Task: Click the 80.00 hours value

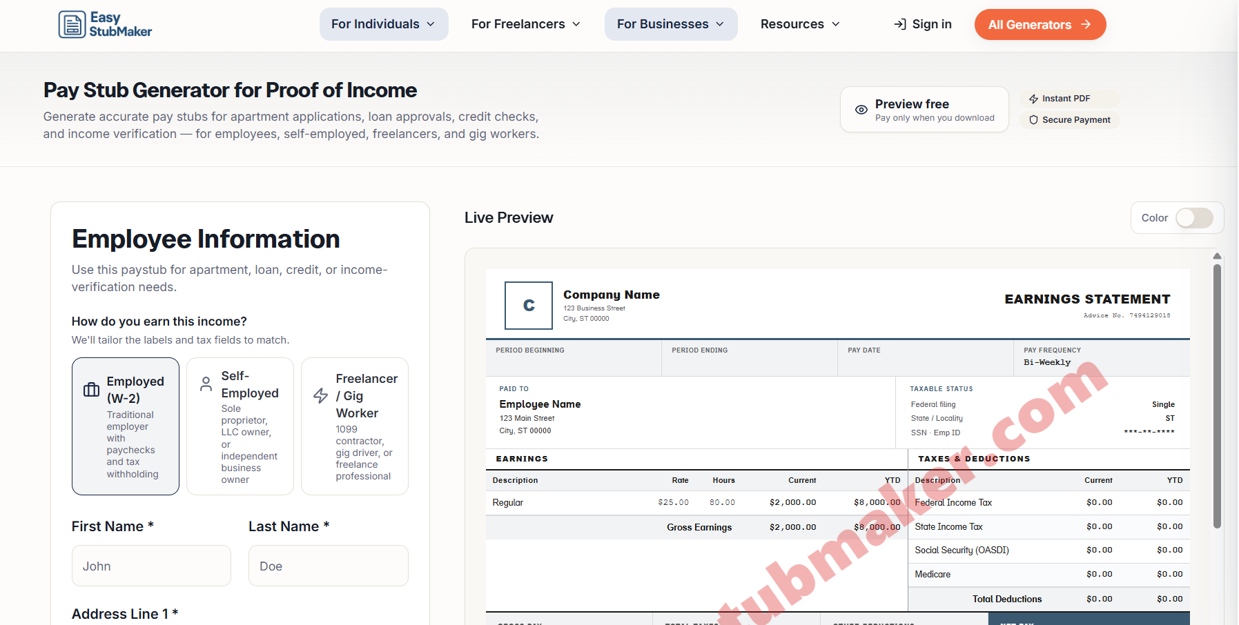Action: [722, 503]
